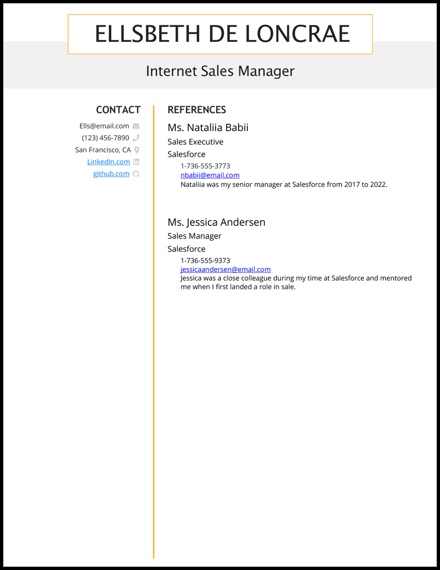Click the REFERENCES section heading
This screenshot has width=440, height=570.
197,110
